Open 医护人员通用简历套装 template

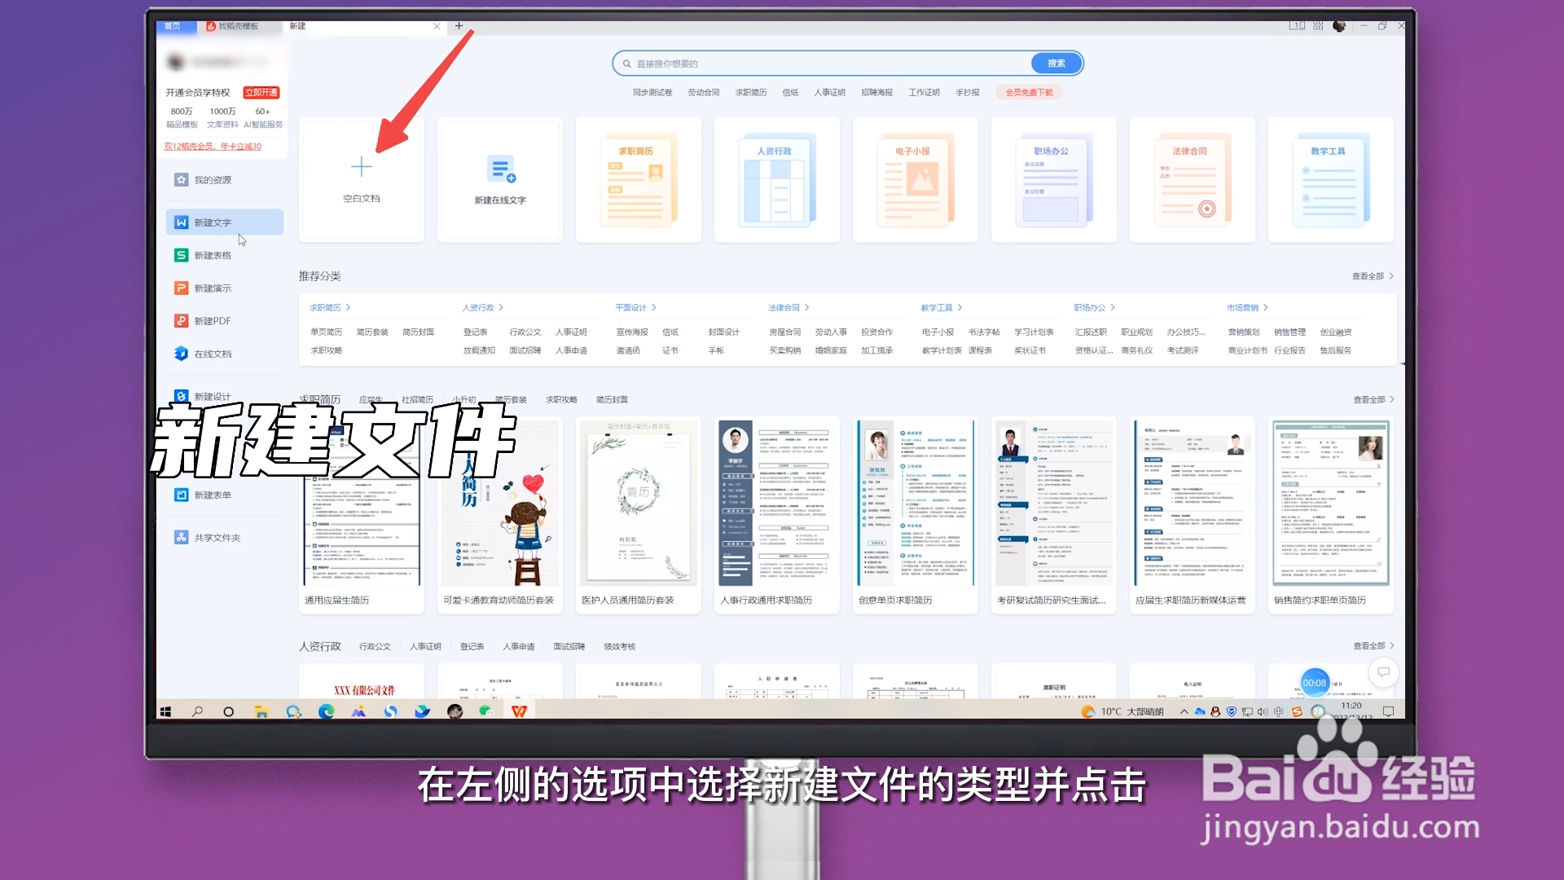click(639, 515)
